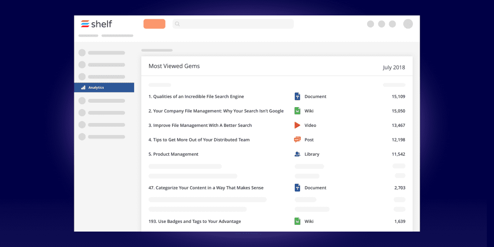Click the 'Post' type label
494x247 pixels.
pyautogui.click(x=309, y=139)
